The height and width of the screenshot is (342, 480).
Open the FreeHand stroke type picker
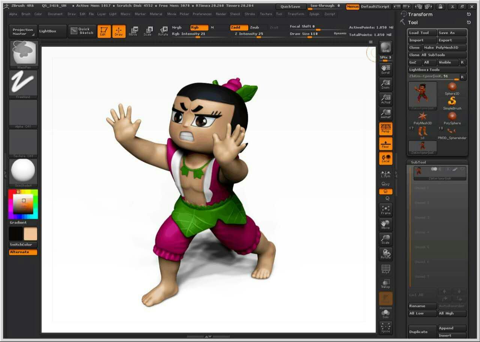[23, 83]
